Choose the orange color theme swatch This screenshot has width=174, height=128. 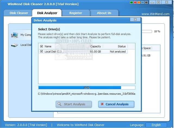(x=139, y=2)
